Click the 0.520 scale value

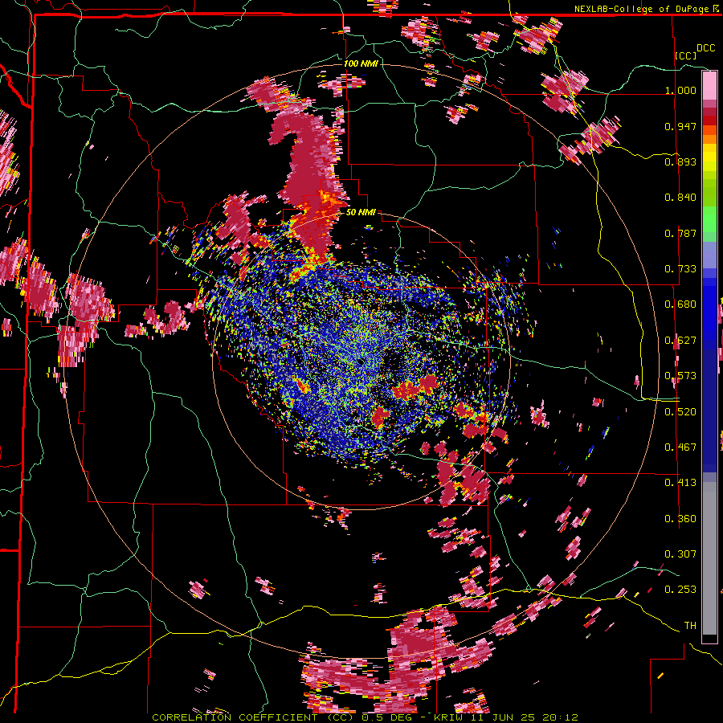coord(680,412)
